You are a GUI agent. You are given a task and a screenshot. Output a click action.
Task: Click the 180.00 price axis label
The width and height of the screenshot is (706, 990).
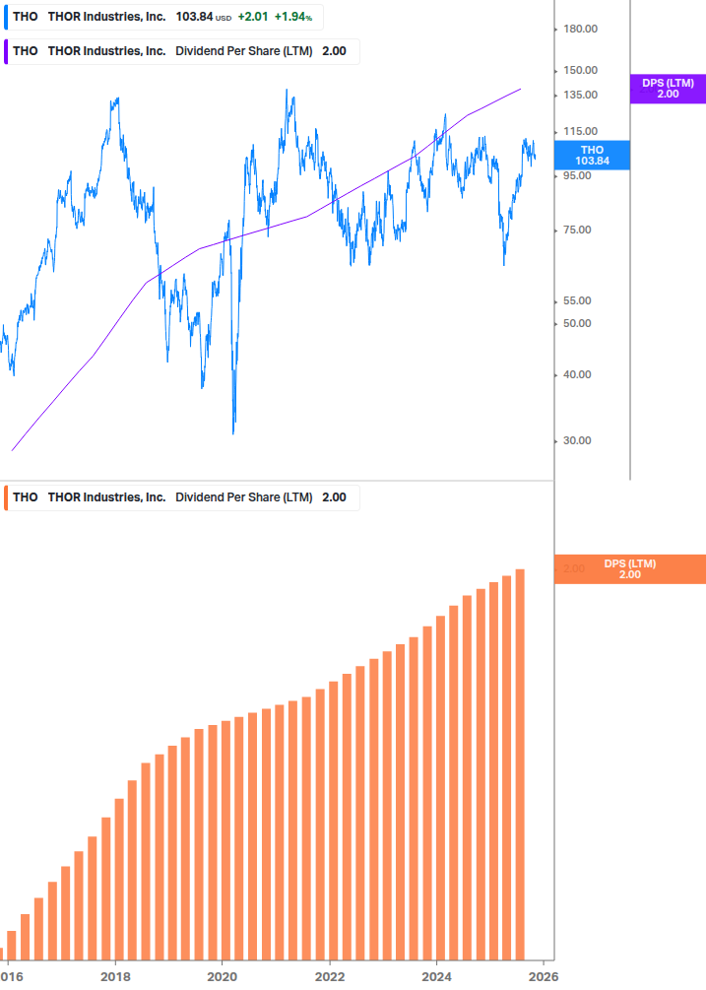580,29
